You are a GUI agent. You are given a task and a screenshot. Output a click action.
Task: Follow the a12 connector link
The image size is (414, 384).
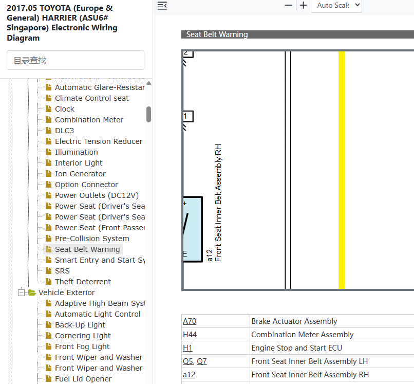[189, 375]
